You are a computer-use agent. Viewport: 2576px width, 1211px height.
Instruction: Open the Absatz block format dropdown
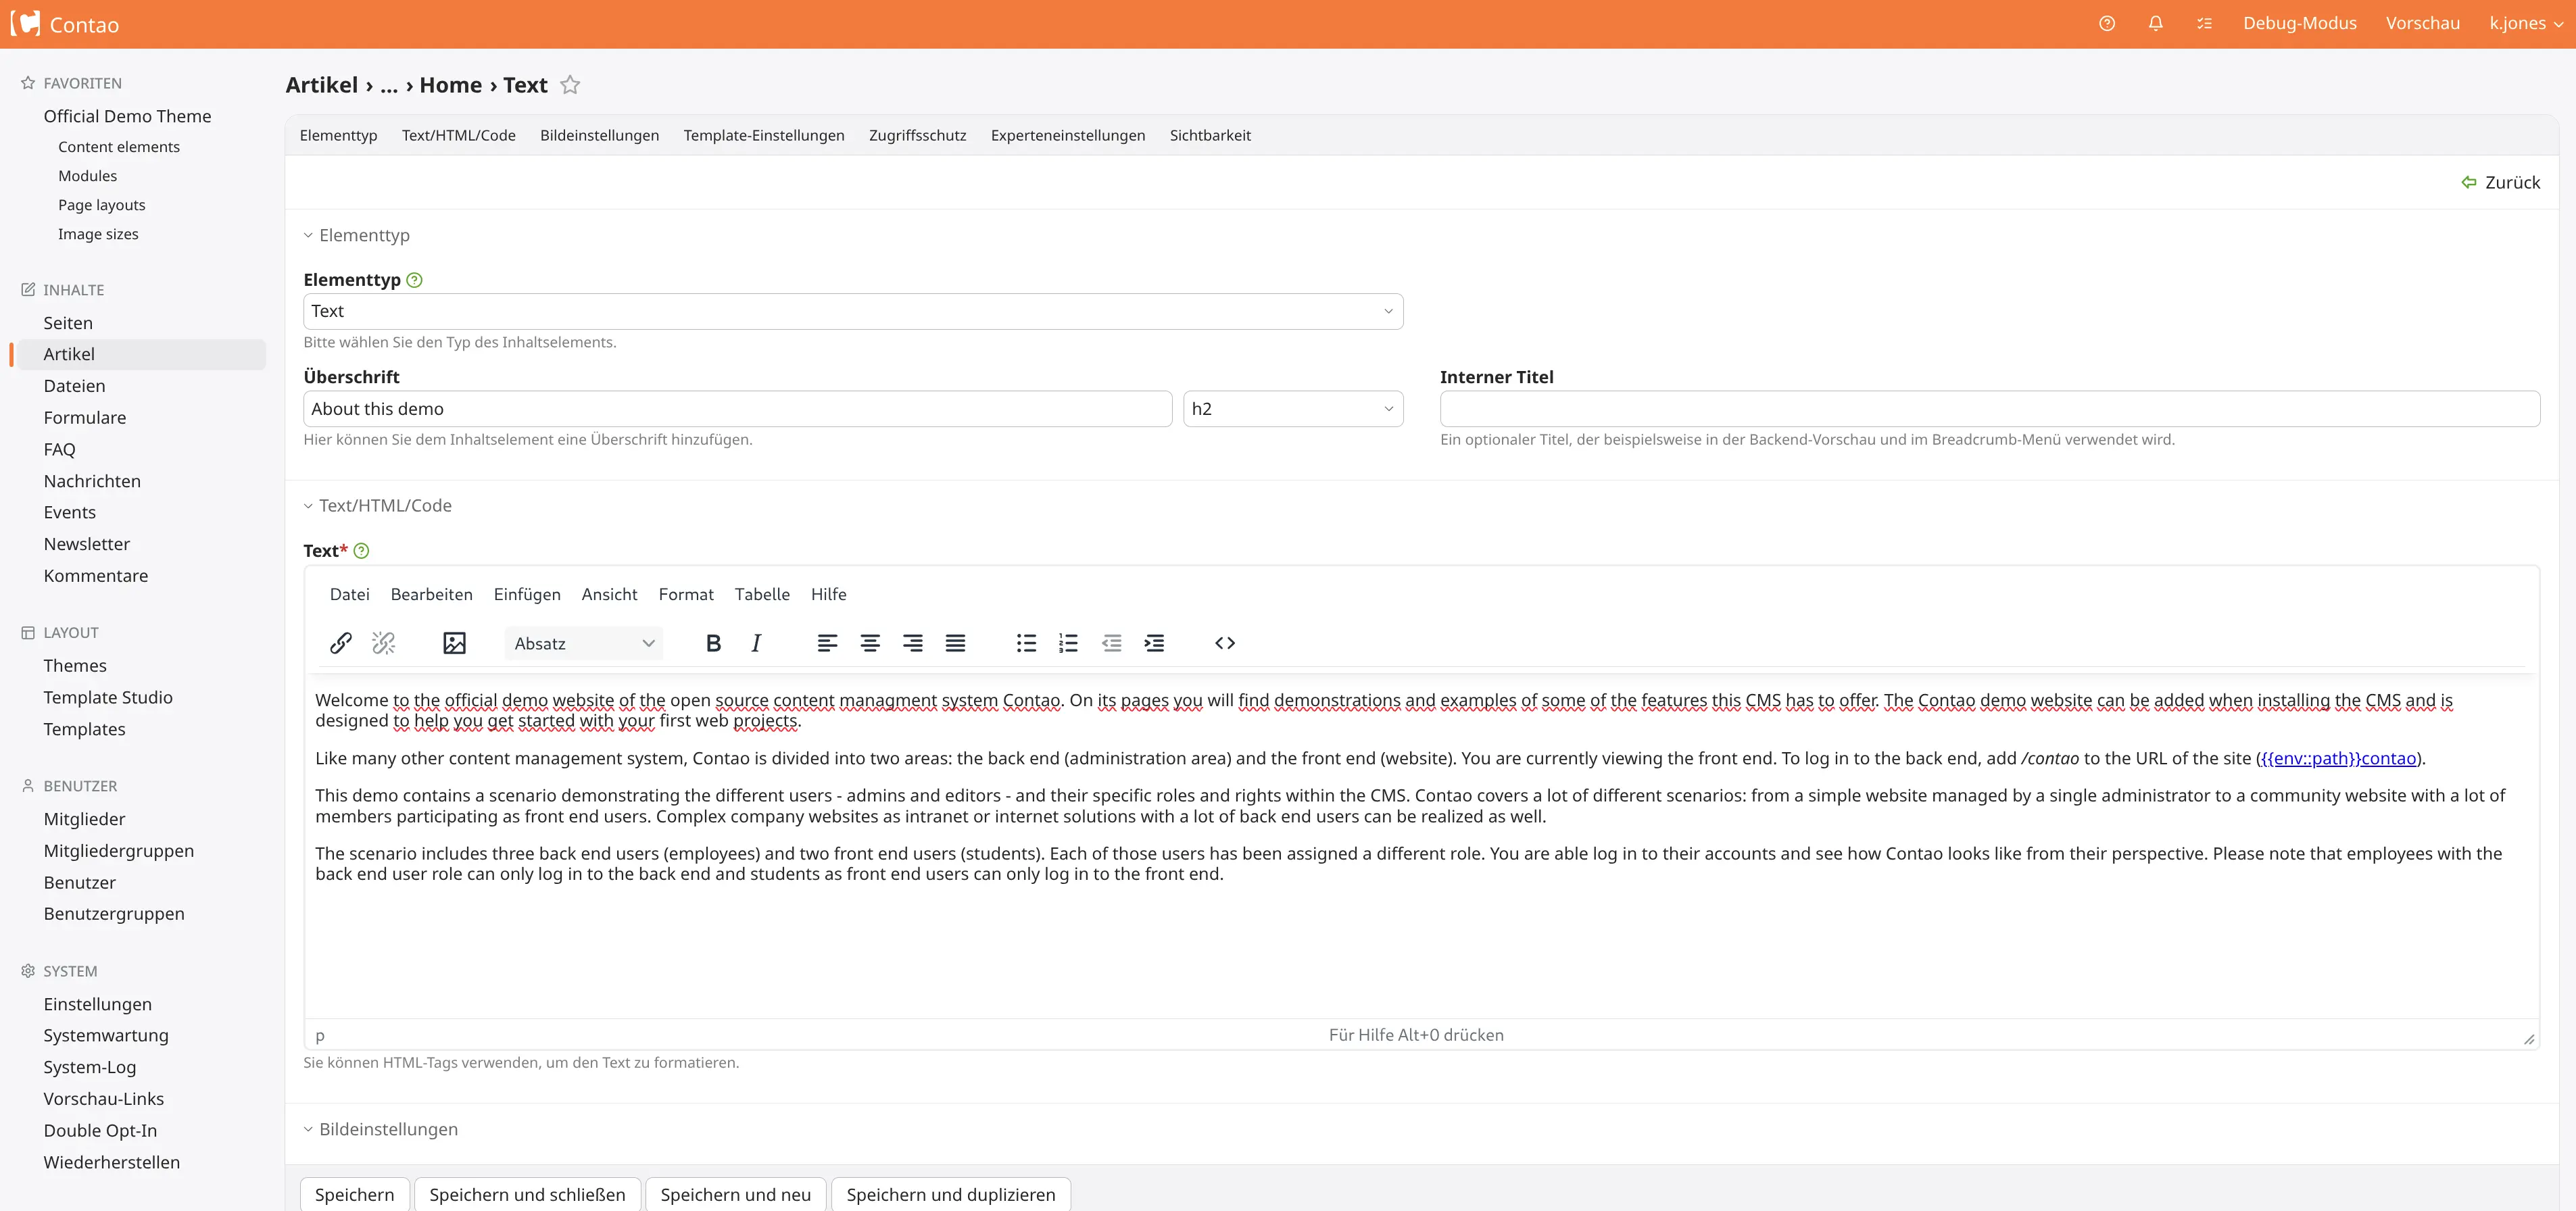[584, 643]
